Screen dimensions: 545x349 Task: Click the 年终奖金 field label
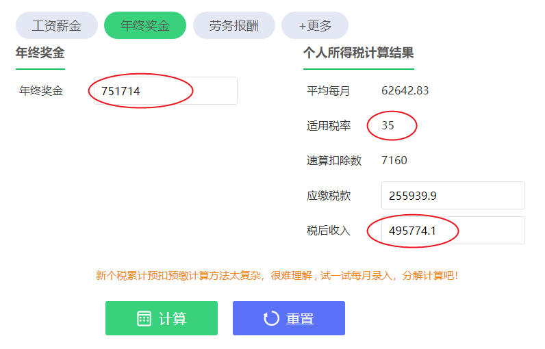(41, 90)
